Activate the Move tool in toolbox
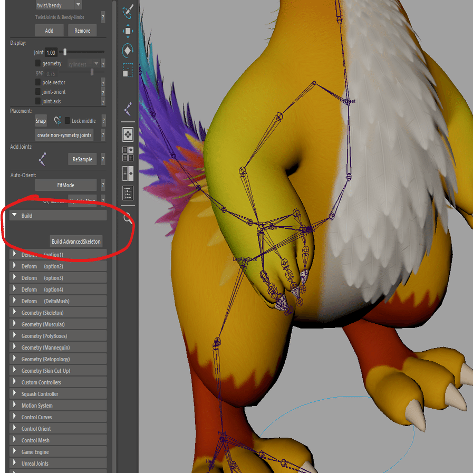Screen dimensions: 473x473 point(128,31)
